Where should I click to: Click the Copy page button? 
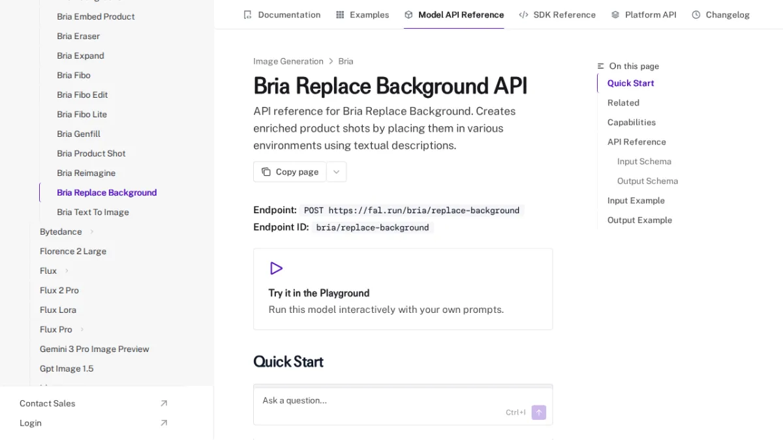point(290,172)
